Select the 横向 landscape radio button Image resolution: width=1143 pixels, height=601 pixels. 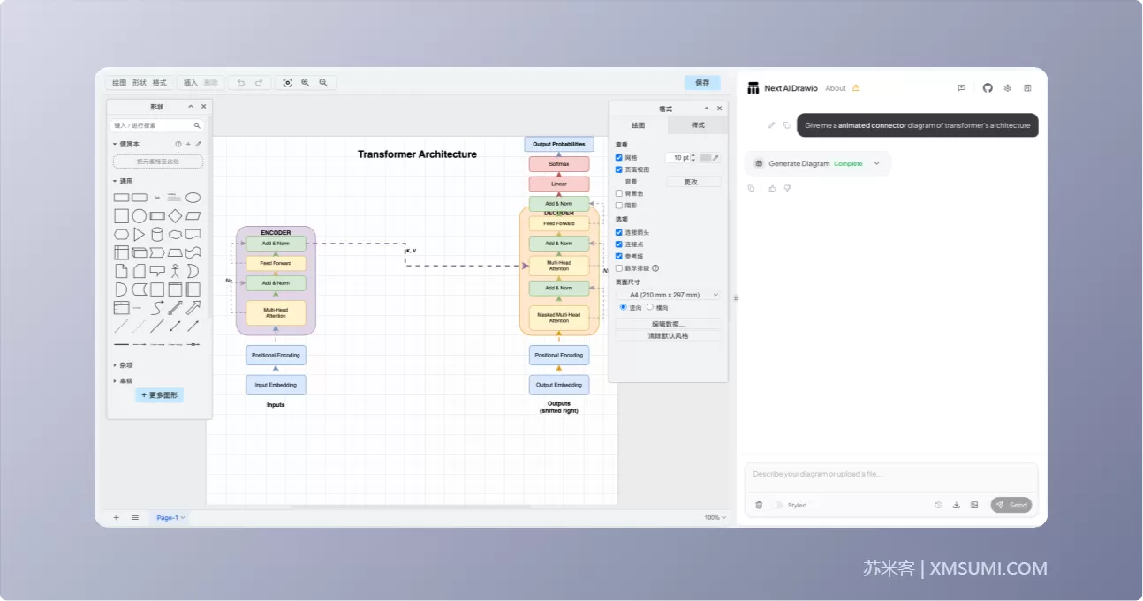pos(650,307)
